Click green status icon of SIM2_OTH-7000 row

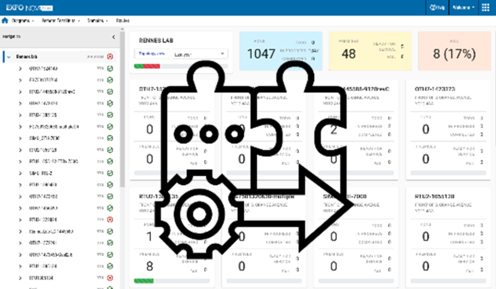[110, 138]
